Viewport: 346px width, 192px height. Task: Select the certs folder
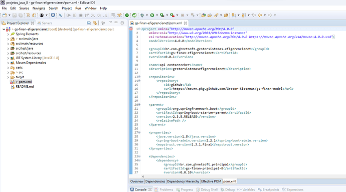coord(19,68)
